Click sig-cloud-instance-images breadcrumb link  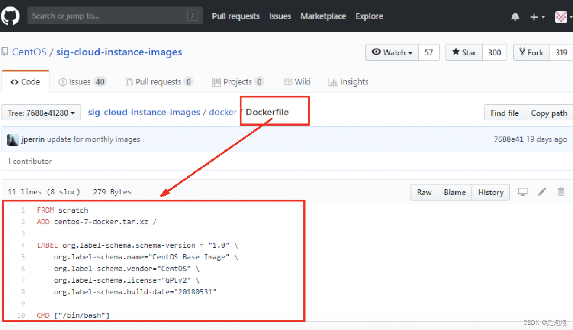(x=144, y=112)
